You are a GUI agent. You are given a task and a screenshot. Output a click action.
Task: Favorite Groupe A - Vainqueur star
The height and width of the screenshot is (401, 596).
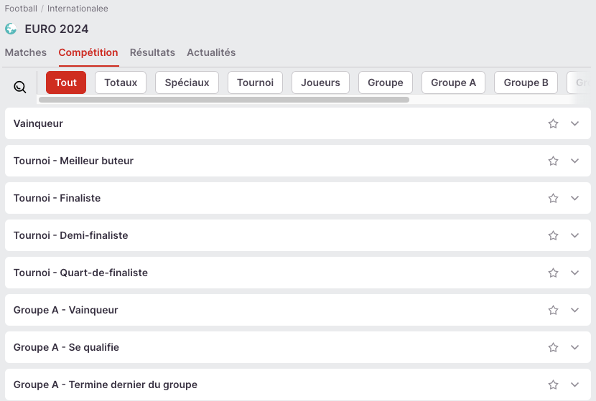(x=553, y=310)
